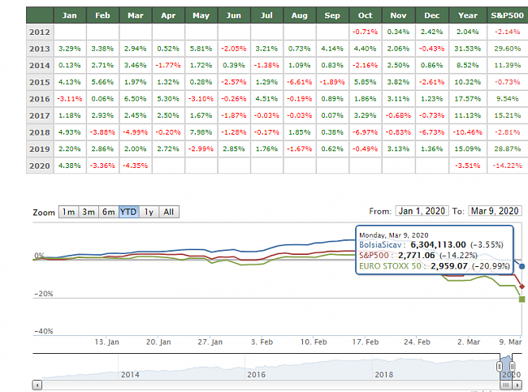
Task: Select the YTD zoom range
Action: click(128, 212)
